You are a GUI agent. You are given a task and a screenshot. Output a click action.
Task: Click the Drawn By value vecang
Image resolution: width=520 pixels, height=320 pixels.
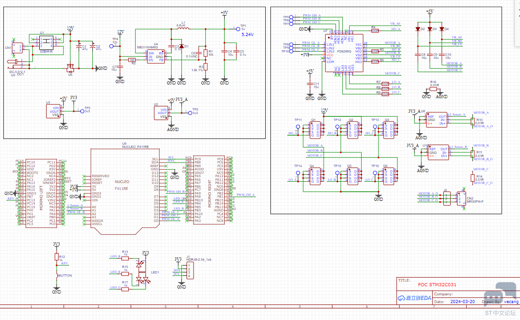[511, 301]
